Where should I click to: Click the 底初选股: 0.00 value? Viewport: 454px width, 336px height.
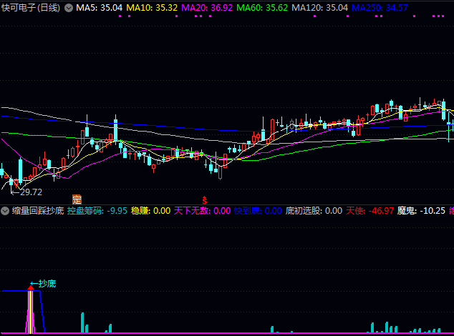click(x=314, y=211)
